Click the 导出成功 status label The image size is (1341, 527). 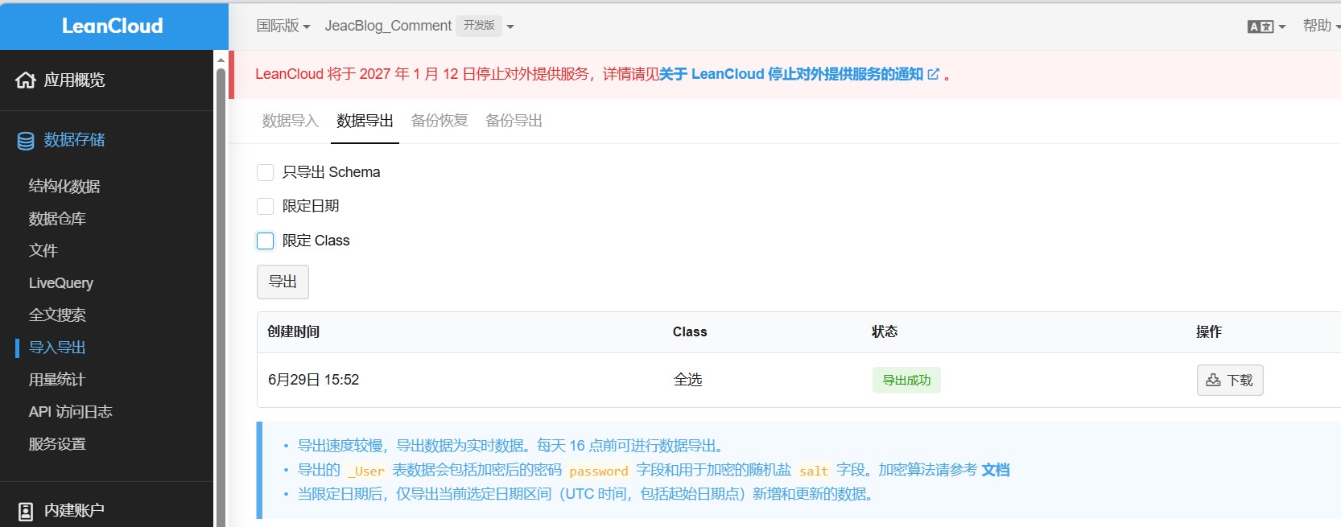click(x=906, y=380)
